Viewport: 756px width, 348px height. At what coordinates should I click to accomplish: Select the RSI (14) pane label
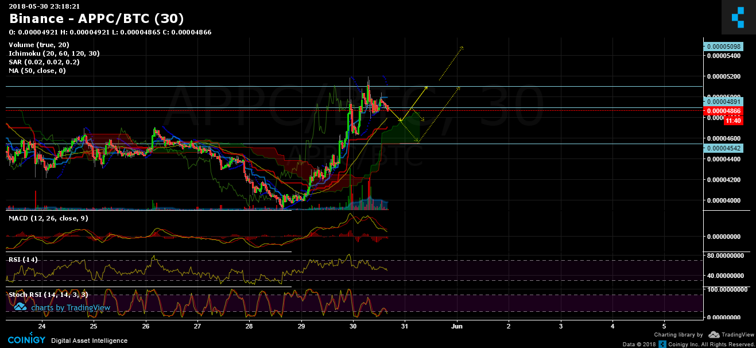[23, 260]
